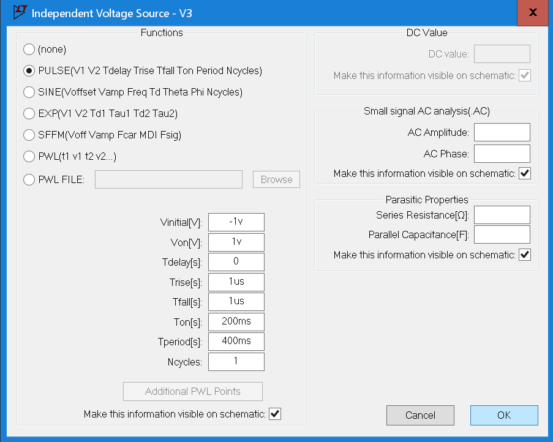Toggle AC analysis visible on schematic checkbox
This screenshot has width=553, height=442.
(x=525, y=173)
